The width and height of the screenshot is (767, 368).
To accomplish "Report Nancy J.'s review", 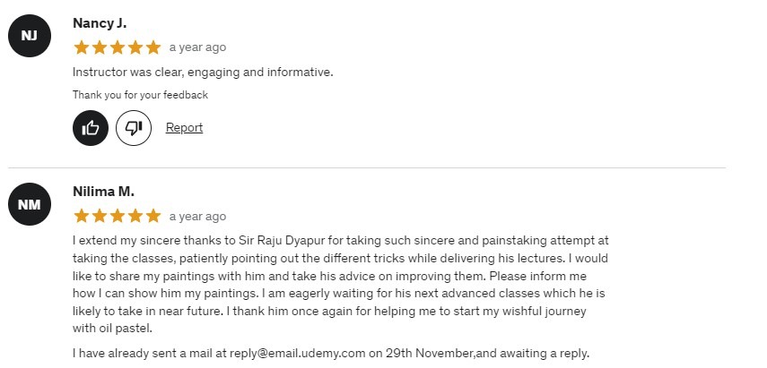I will (x=184, y=127).
